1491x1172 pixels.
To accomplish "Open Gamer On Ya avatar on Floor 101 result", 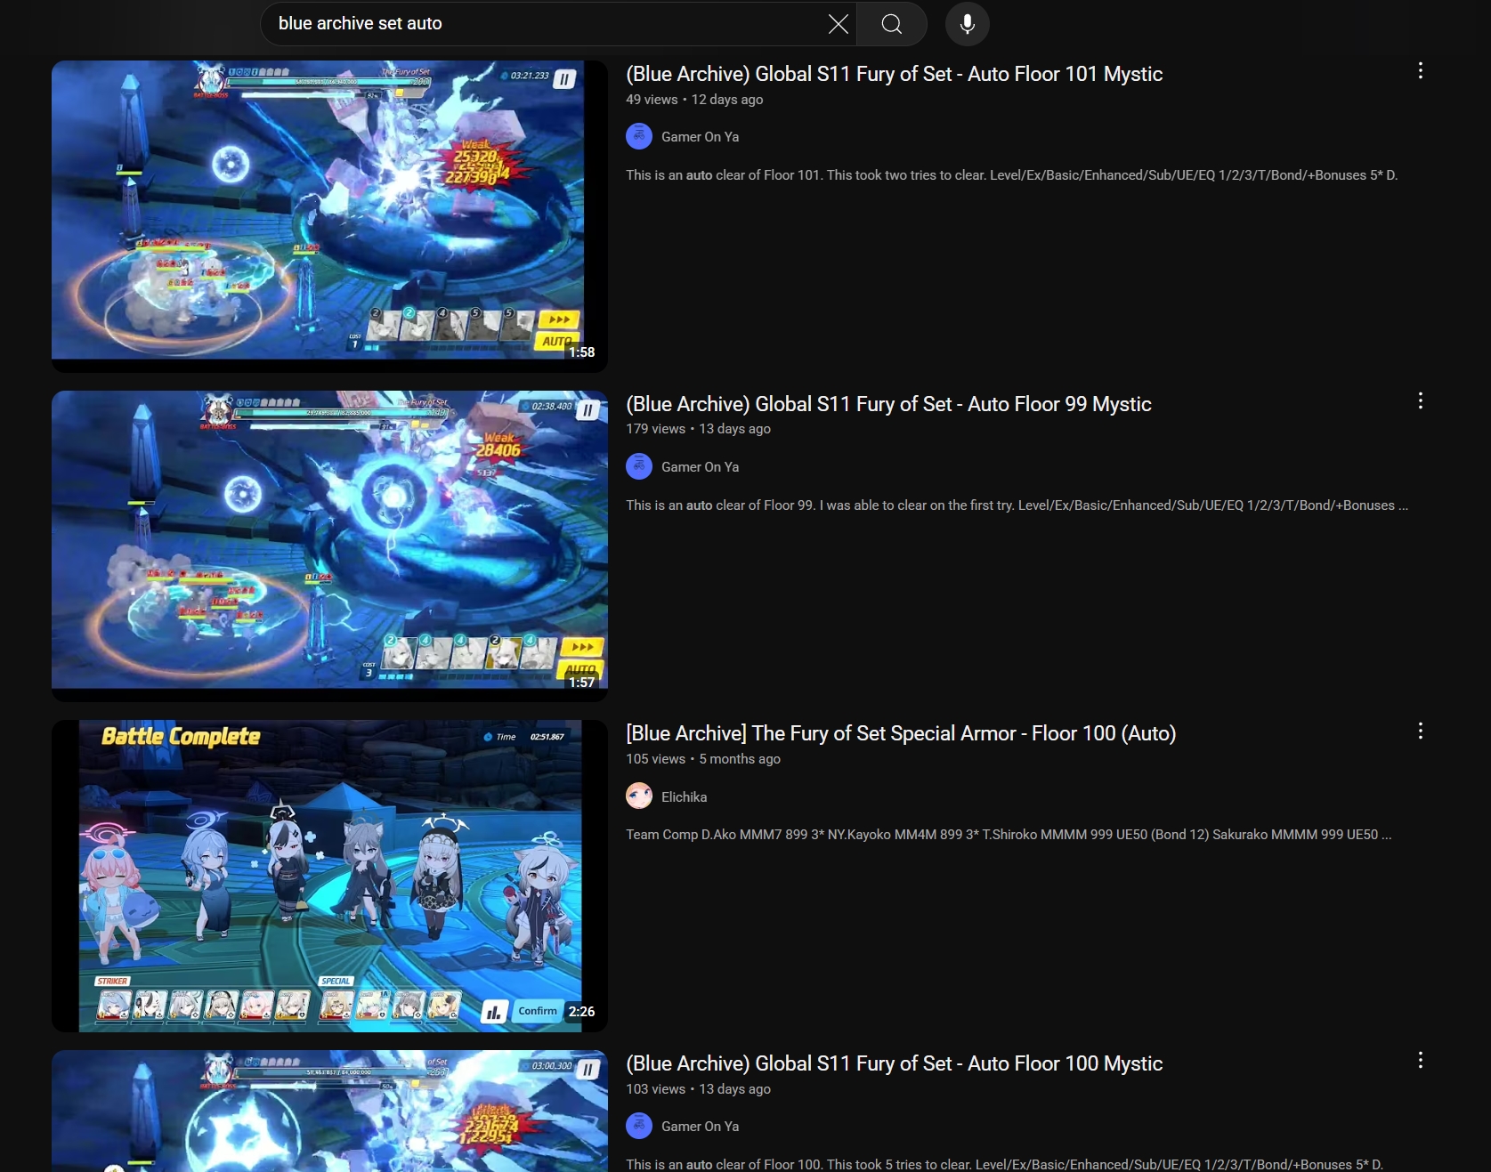I will pyautogui.click(x=639, y=136).
